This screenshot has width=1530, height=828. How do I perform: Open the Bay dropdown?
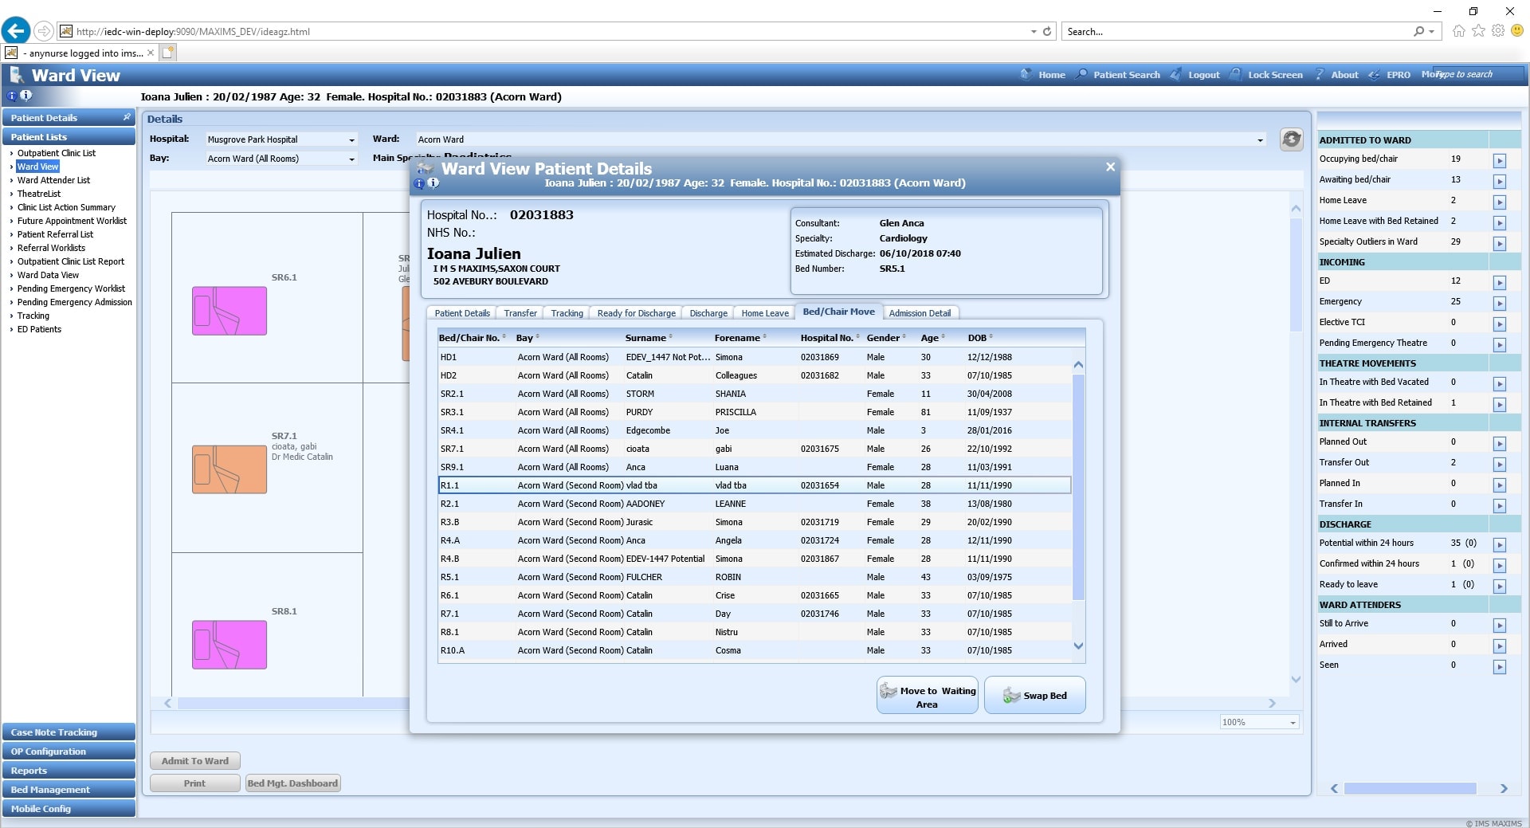(280, 159)
